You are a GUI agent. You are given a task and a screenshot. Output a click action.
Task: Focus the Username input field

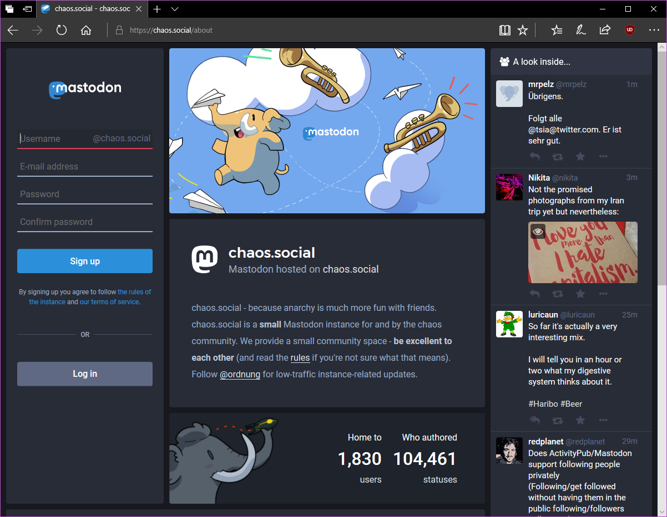(85, 139)
